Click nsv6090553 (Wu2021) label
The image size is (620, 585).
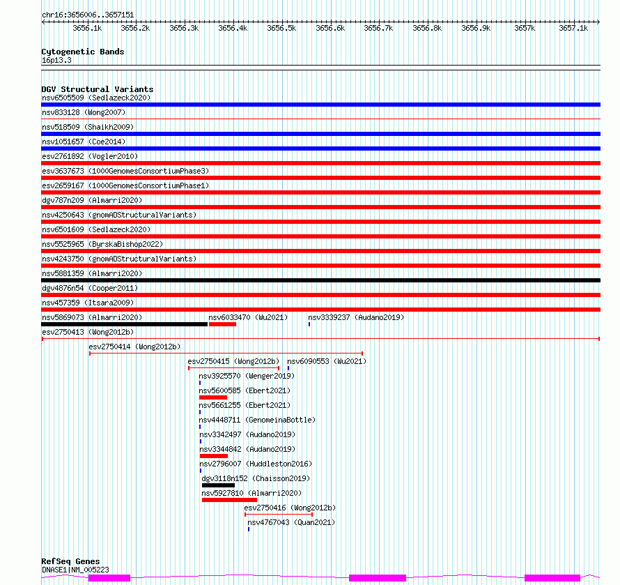pos(327,361)
